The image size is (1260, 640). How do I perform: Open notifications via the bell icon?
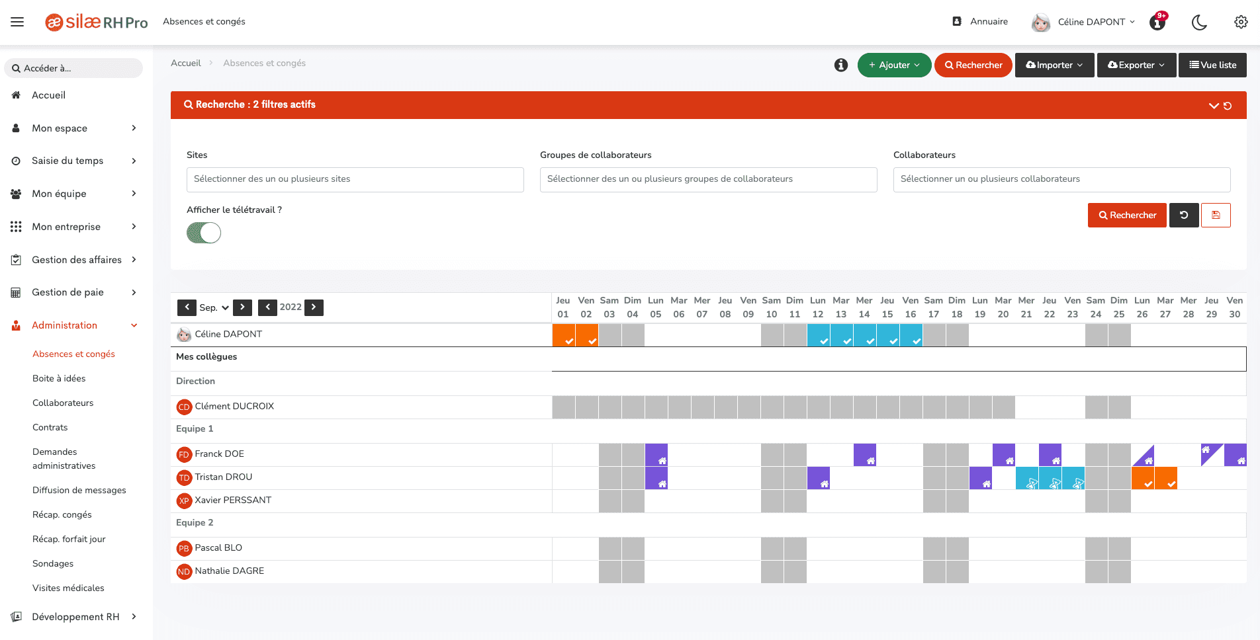pos(1157,22)
